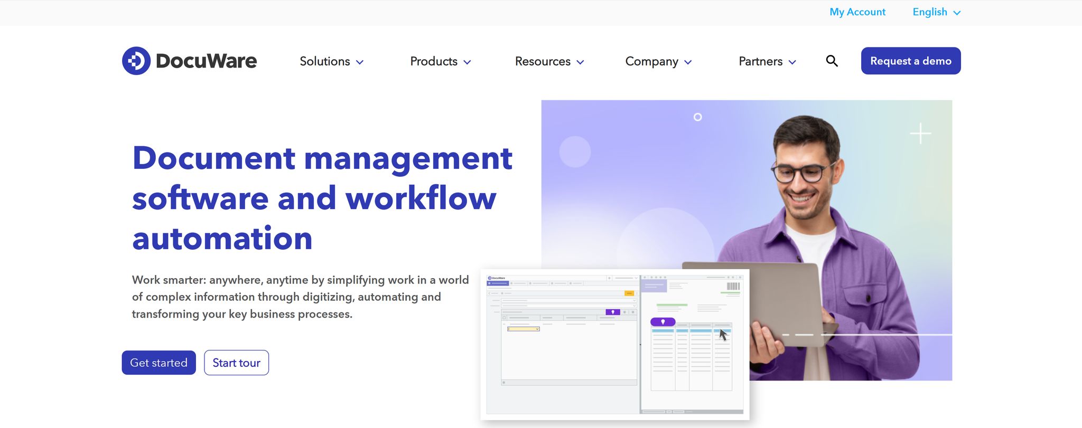This screenshot has height=428, width=1082.
Task: Click the Request a demo button
Action: click(x=911, y=61)
